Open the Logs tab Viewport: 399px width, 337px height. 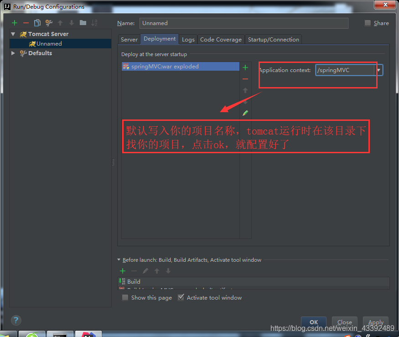(x=188, y=40)
